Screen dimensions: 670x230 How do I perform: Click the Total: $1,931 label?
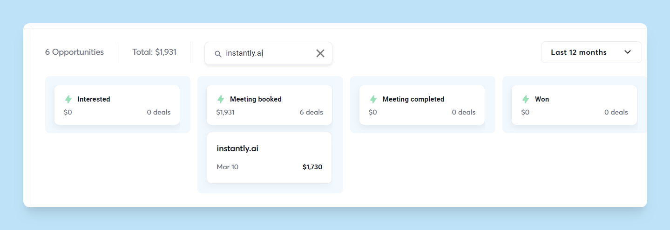(154, 52)
